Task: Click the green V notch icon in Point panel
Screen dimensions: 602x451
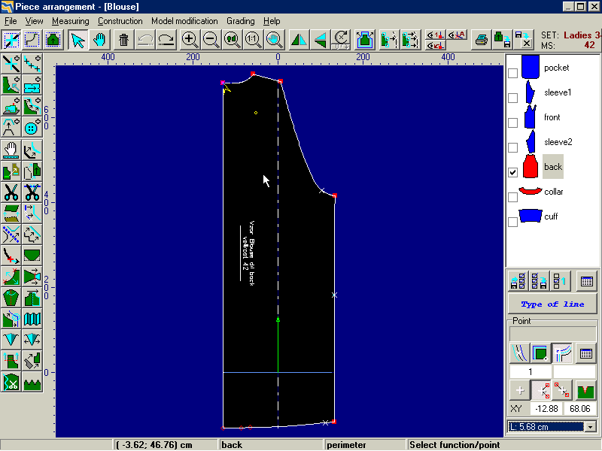Action: coord(585,390)
